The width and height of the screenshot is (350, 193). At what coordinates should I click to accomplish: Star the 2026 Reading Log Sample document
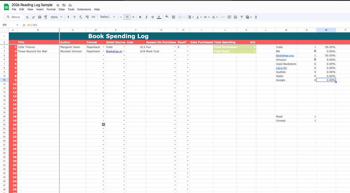click(x=58, y=5)
